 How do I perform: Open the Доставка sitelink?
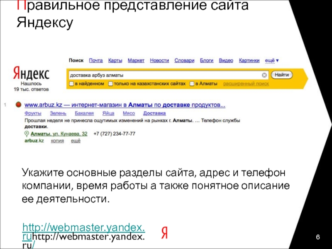tap(154, 113)
